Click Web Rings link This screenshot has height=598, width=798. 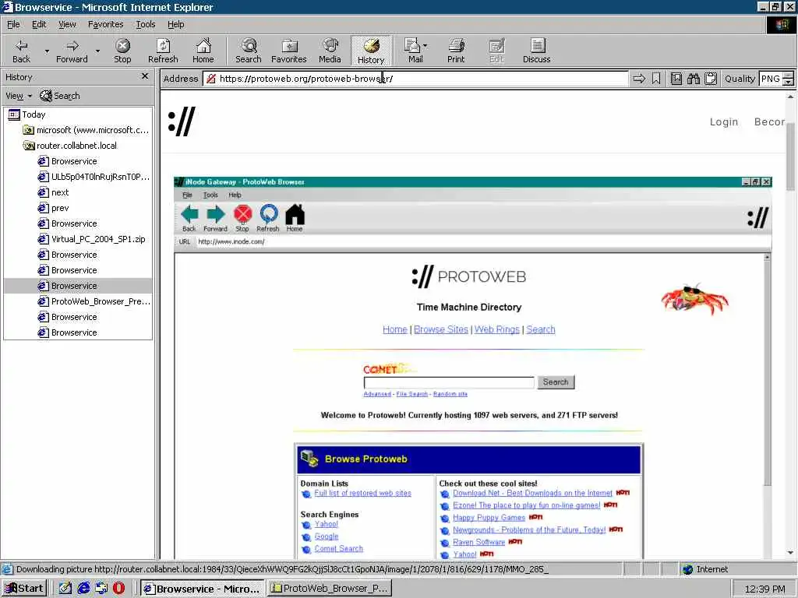(496, 329)
